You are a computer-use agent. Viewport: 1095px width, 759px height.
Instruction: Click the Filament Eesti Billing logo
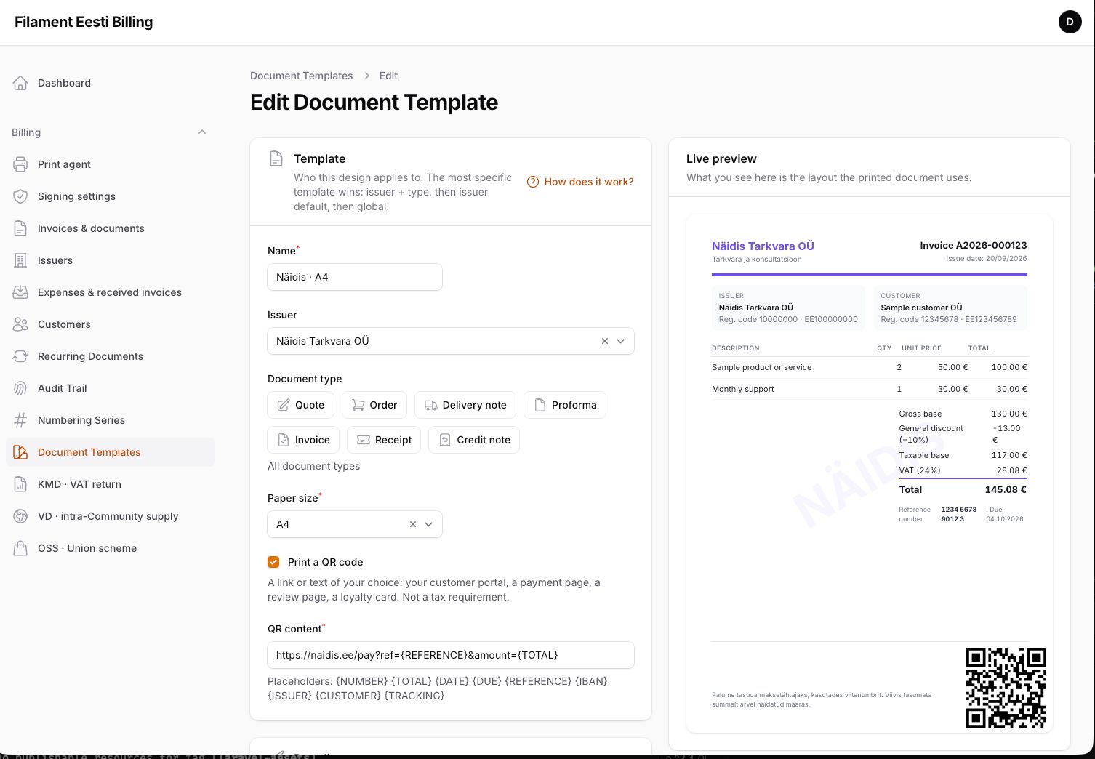click(x=84, y=22)
